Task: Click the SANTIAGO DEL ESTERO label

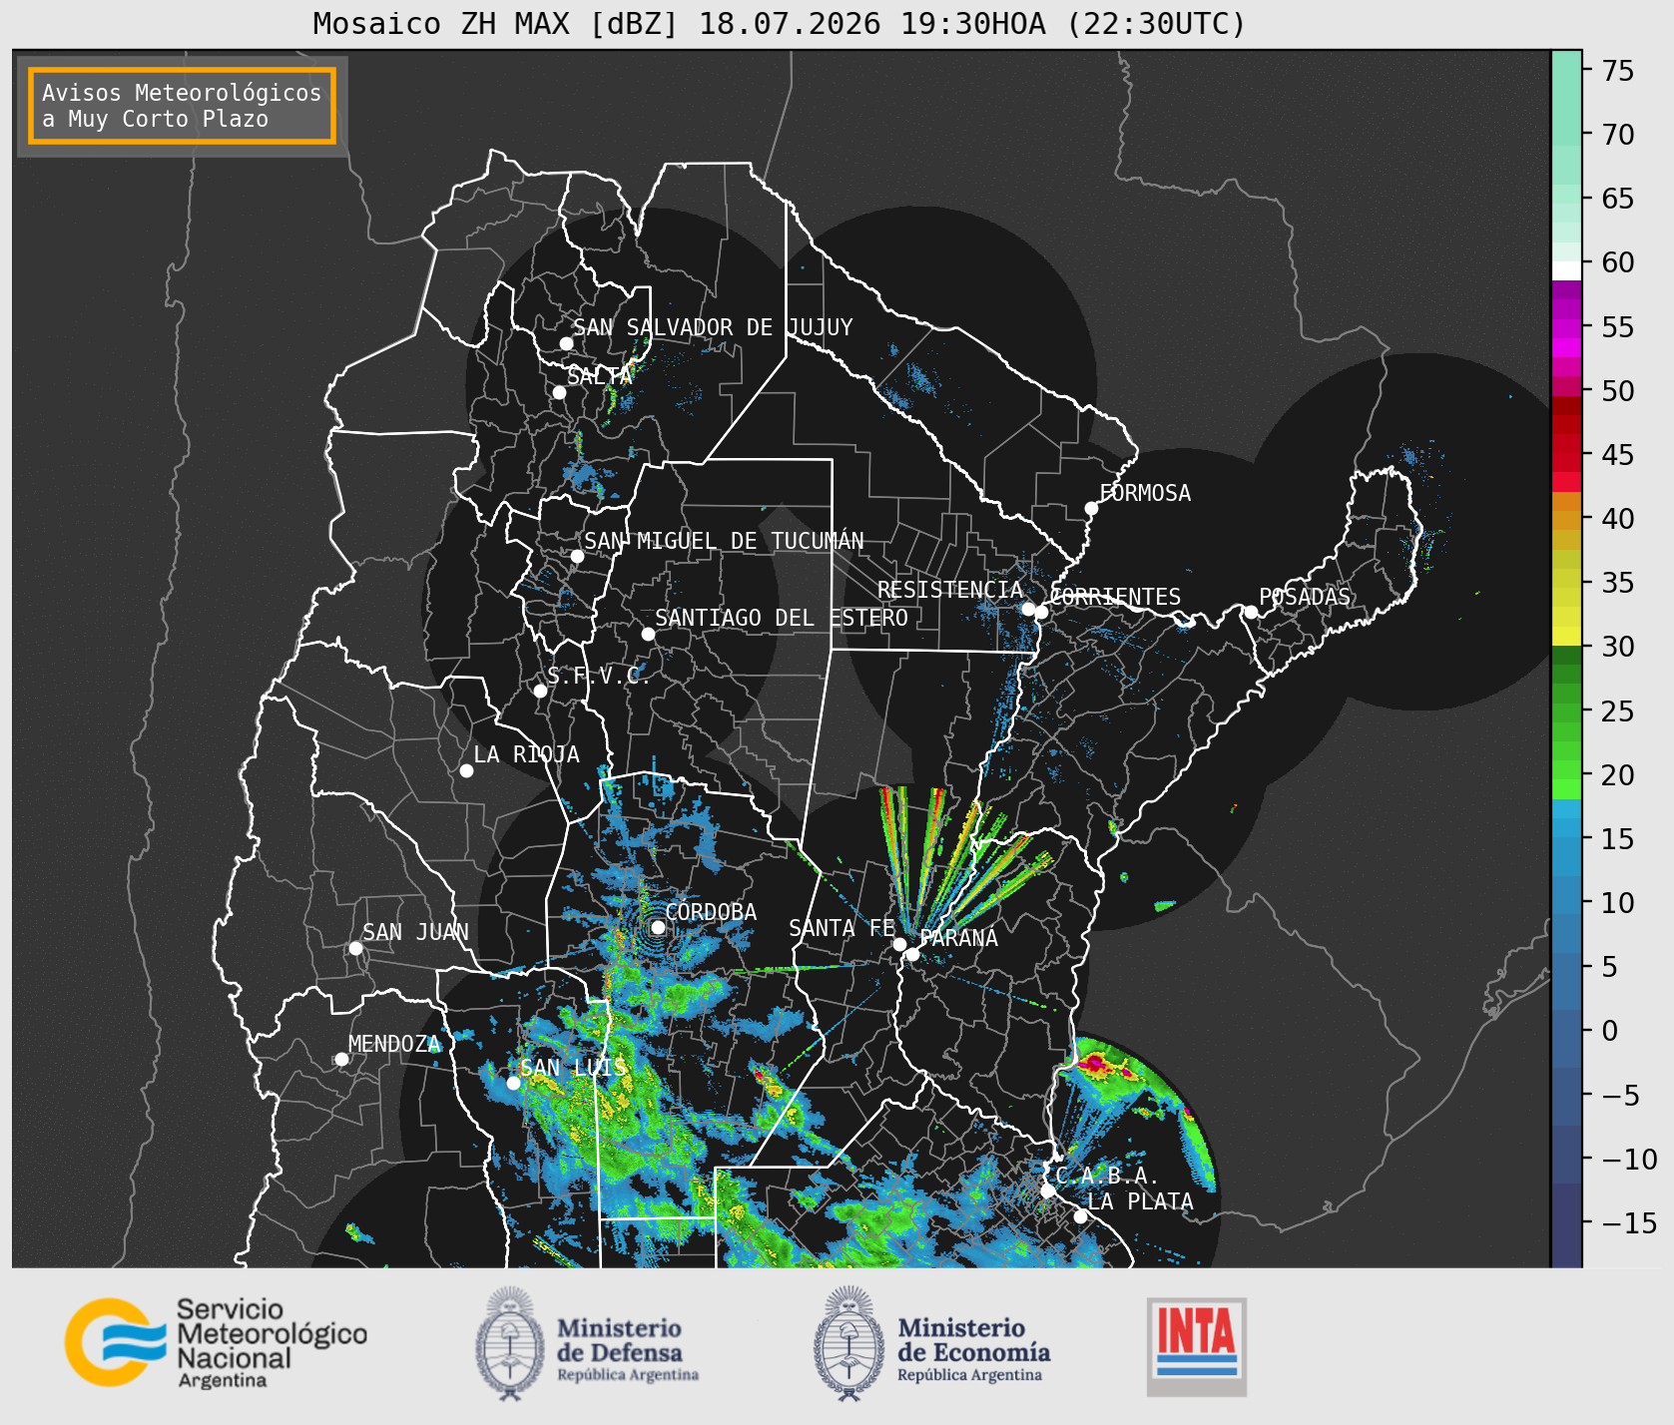Action: [x=782, y=618]
